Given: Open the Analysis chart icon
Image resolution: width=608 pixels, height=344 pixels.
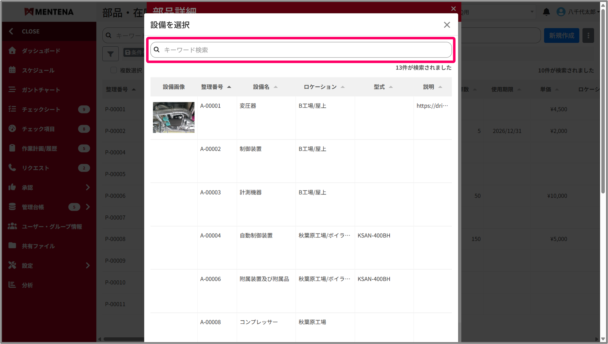Looking at the screenshot, I should coord(12,285).
